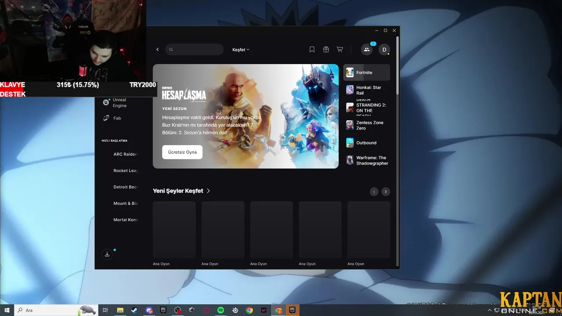Open Steam from the taskbar
This screenshot has height=316, width=562.
tap(134, 310)
